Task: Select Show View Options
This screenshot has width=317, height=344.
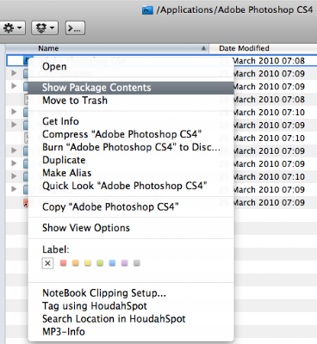Action: point(131,228)
